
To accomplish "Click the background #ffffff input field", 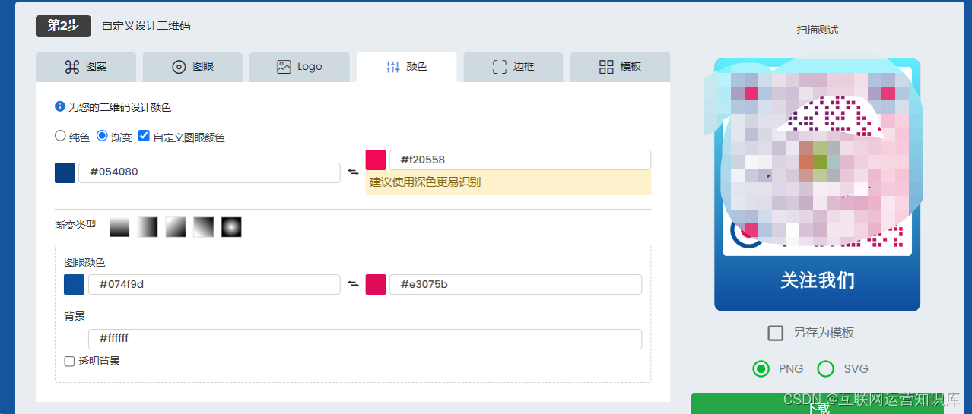I will pyautogui.click(x=365, y=339).
